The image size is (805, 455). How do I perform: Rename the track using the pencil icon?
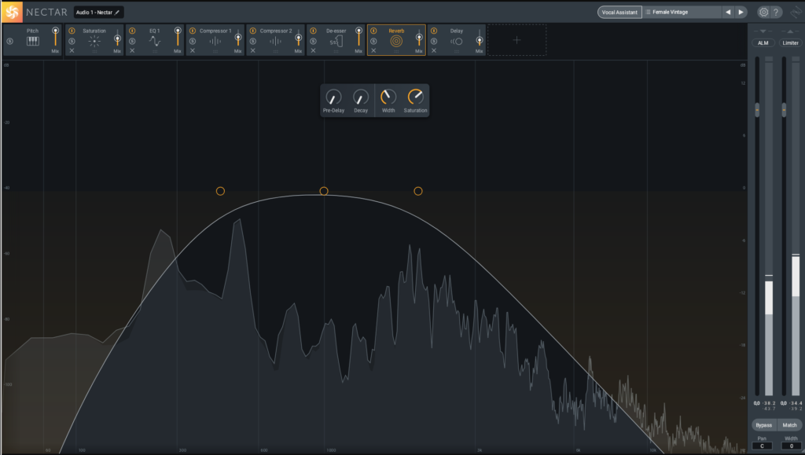click(117, 13)
